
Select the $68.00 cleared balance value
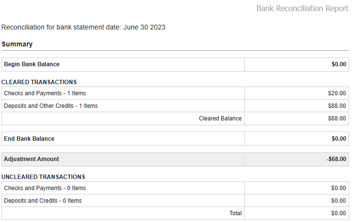tap(337, 118)
